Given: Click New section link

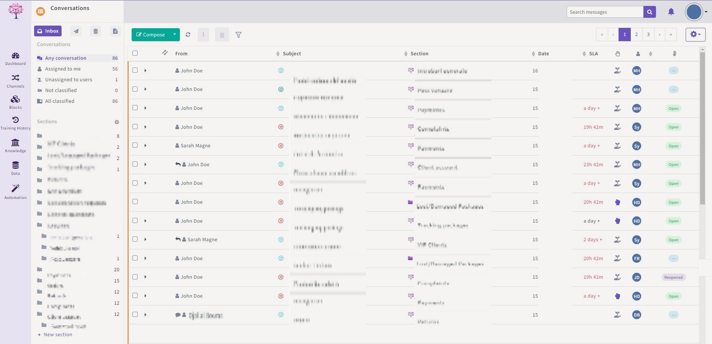Looking at the screenshot, I should [55, 335].
